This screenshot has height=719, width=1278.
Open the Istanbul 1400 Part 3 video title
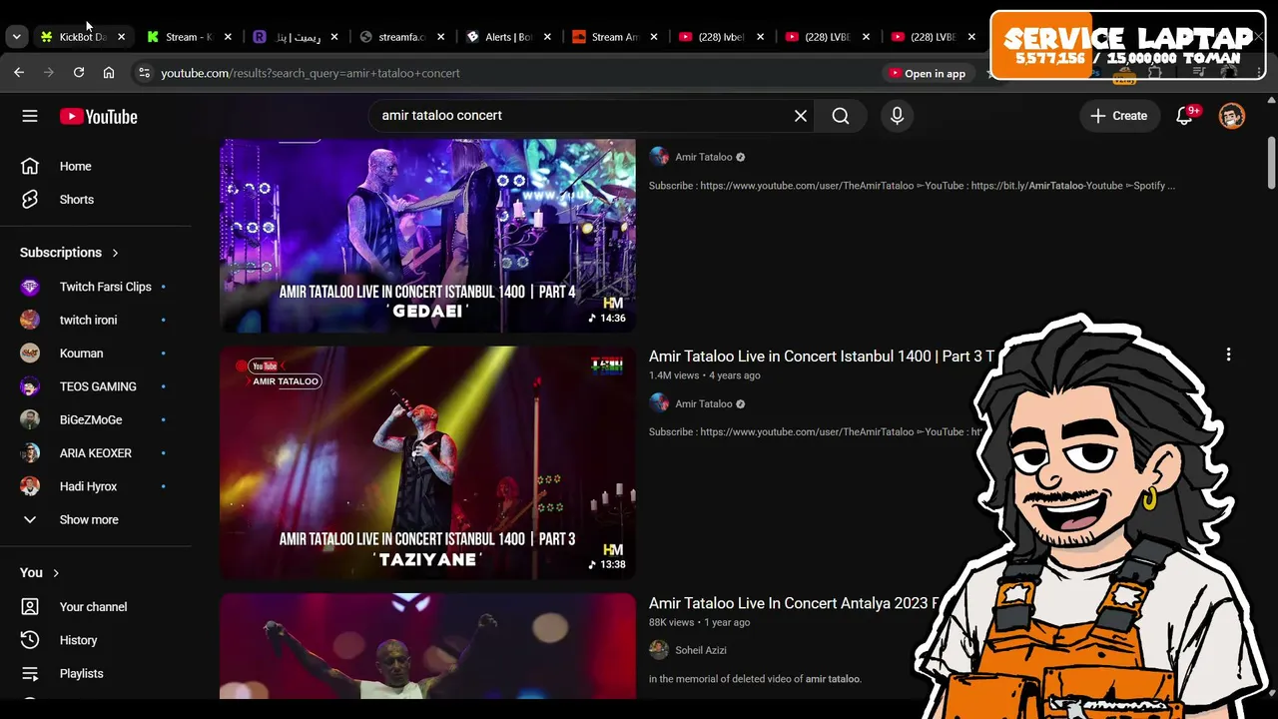(x=822, y=357)
